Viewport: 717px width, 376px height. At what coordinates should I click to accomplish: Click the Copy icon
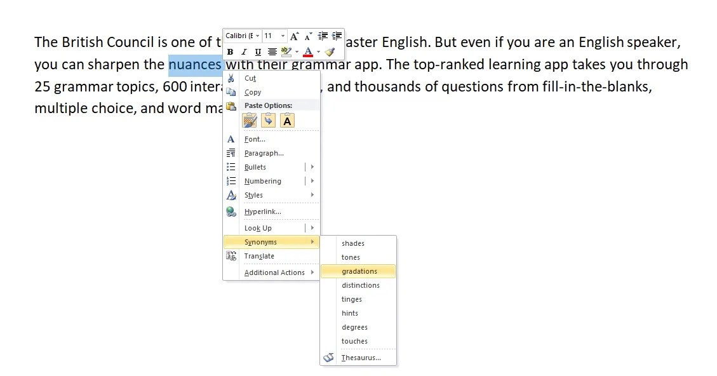[231, 92]
